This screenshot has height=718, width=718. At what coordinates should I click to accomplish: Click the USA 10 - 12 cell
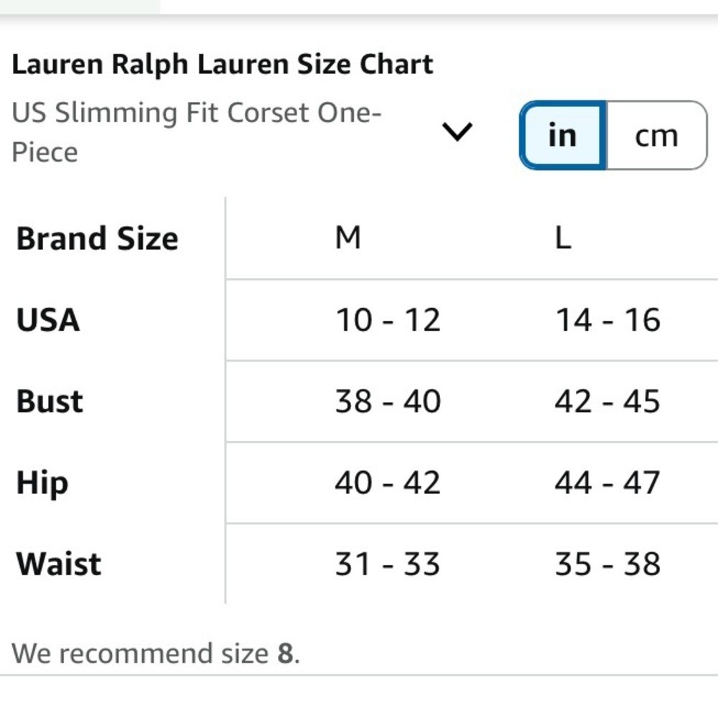pos(388,320)
